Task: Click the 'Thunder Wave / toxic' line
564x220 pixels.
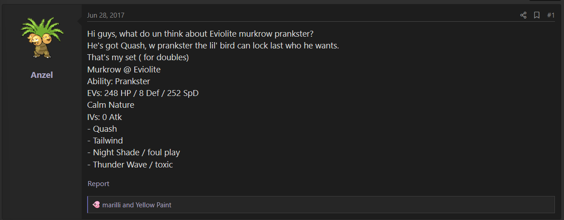Action: 130,164
